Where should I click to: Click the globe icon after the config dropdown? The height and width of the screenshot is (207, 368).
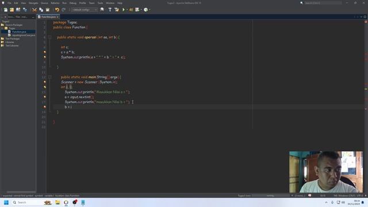(102, 10)
